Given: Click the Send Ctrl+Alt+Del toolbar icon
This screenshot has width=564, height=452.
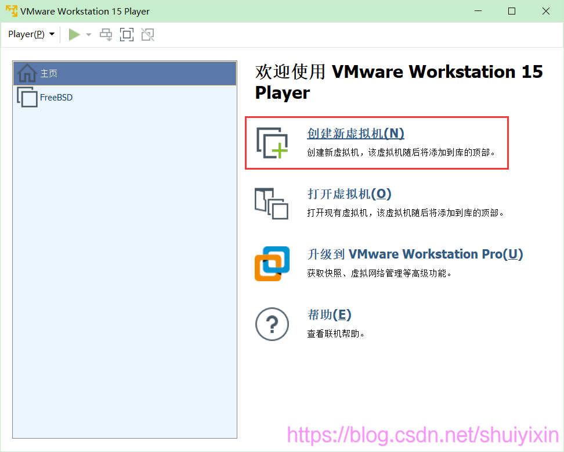Looking at the screenshot, I should [106, 35].
